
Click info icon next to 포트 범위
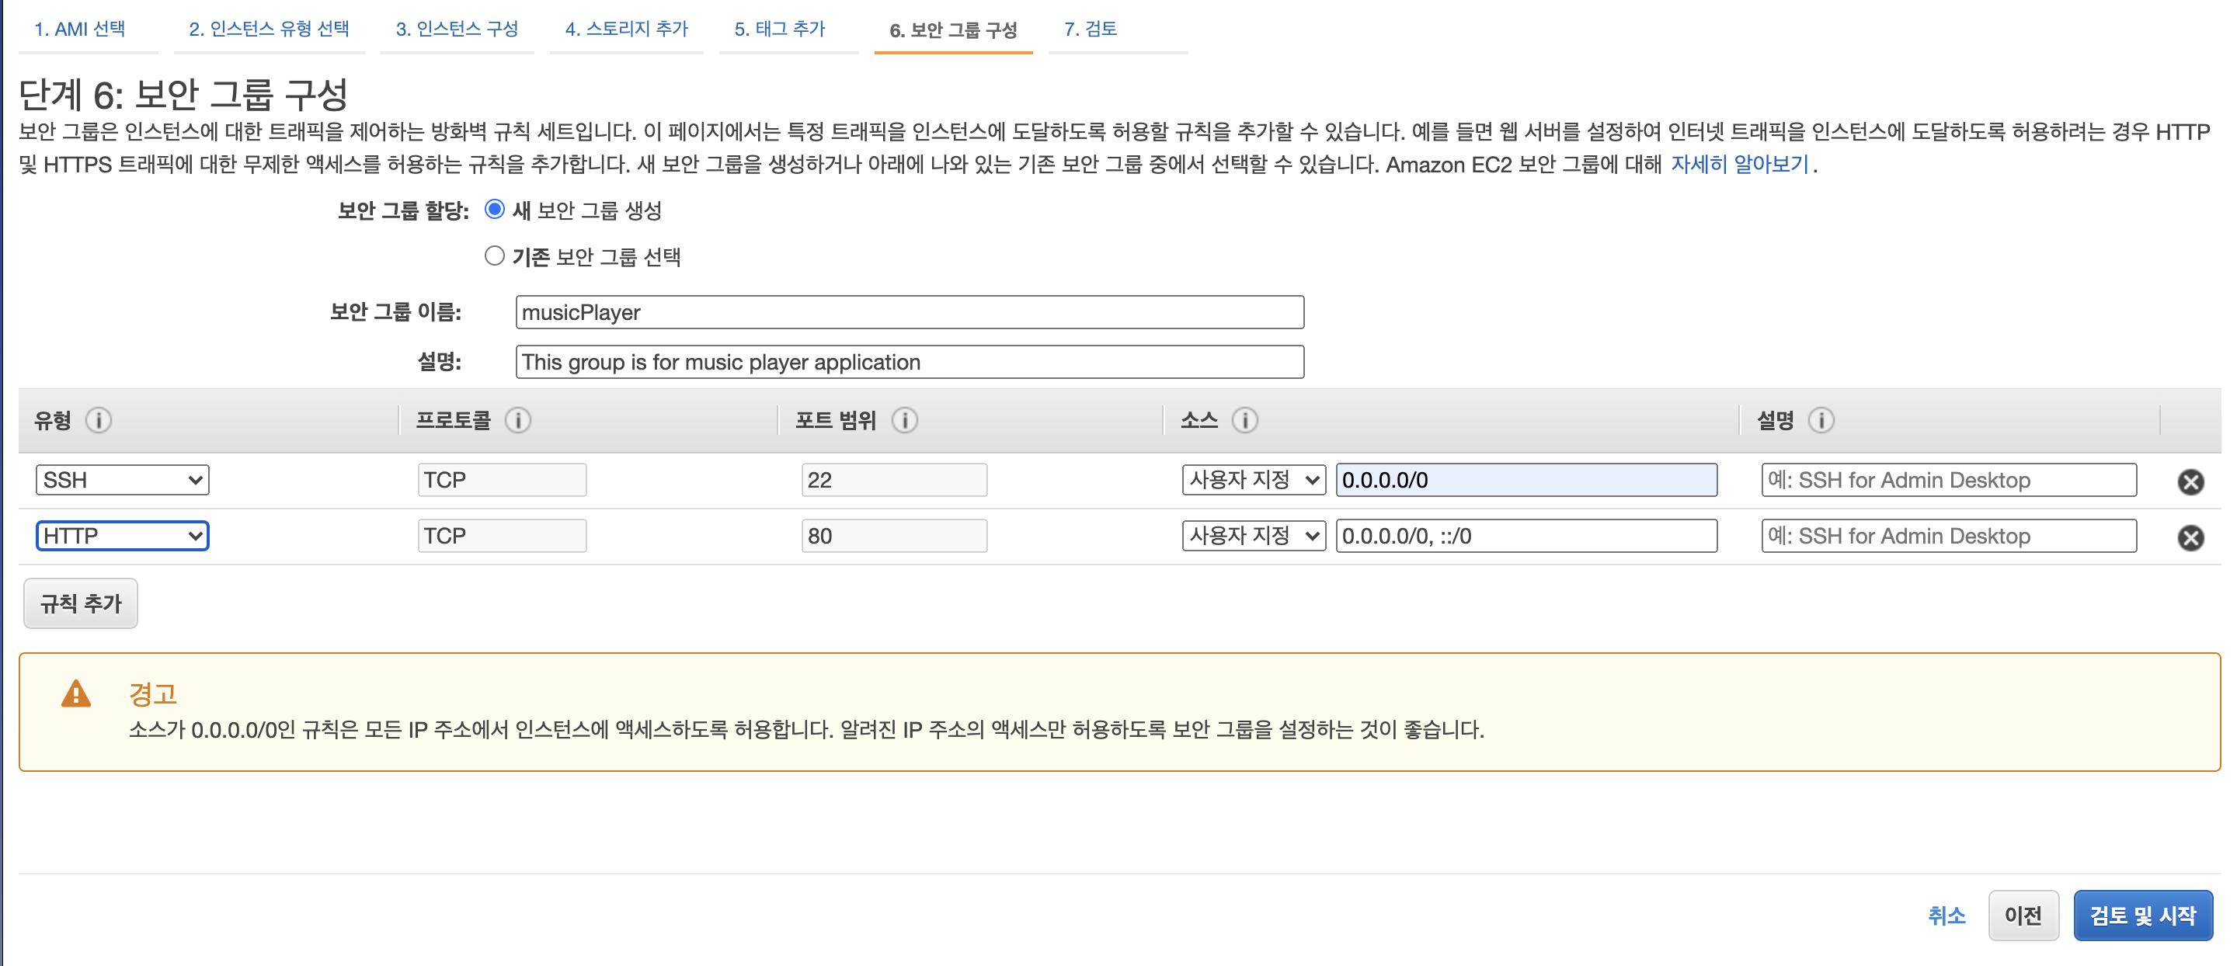[x=904, y=420]
